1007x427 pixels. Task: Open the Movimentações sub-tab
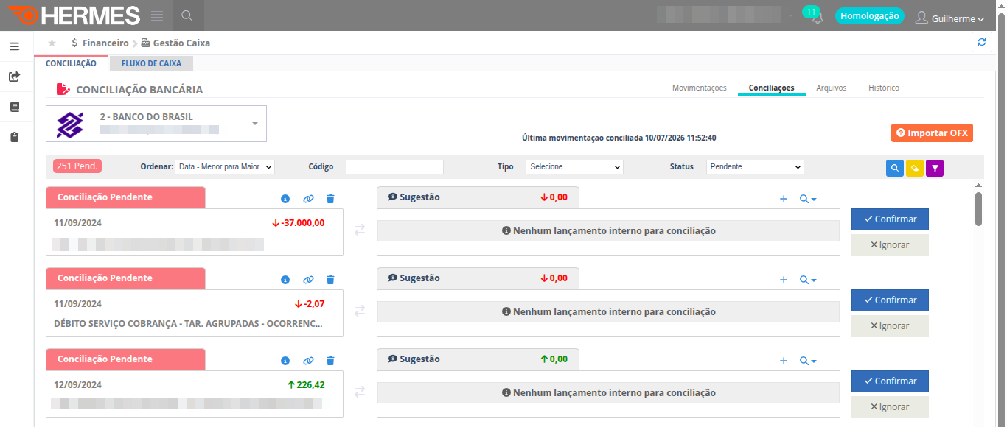(699, 88)
